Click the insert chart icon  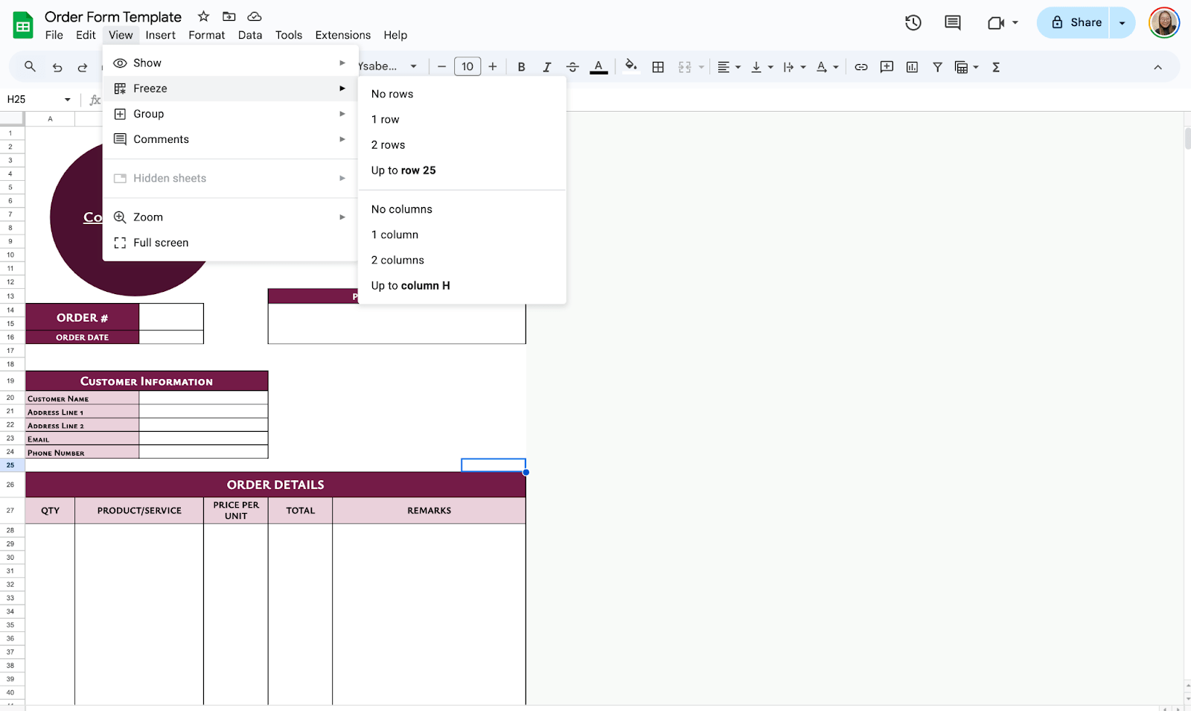pos(912,67)
